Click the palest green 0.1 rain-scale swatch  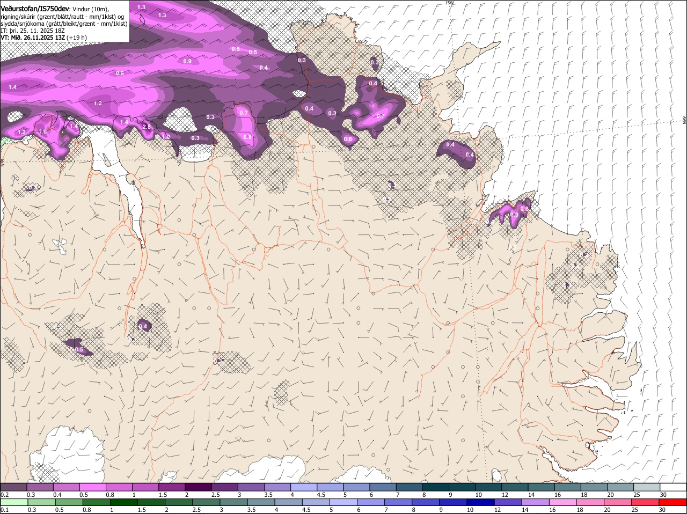point(14,502)
